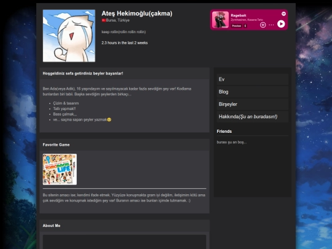Select the Ateş Hekimoğlu(çakma) profile name
Screen dimensions: 332x249
tap(136, 14)
